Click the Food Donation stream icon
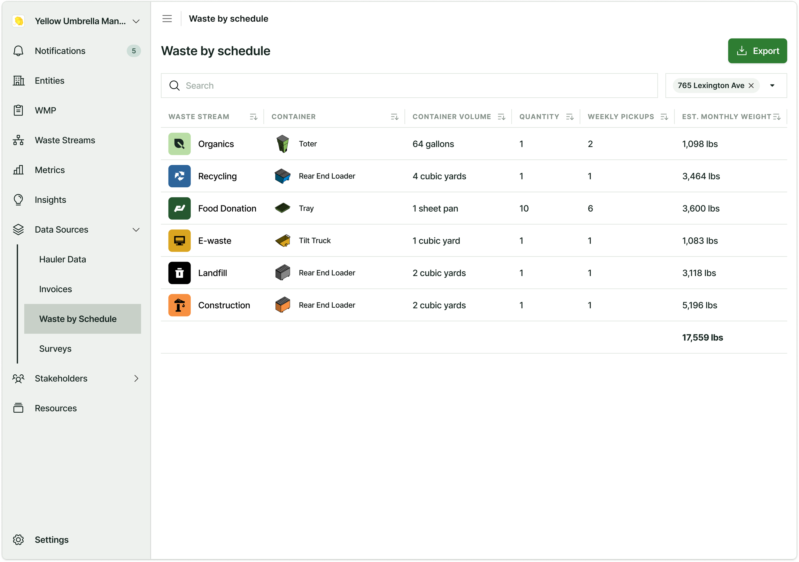The height and width of the screenshot is (562, 799). coord(179,208)
